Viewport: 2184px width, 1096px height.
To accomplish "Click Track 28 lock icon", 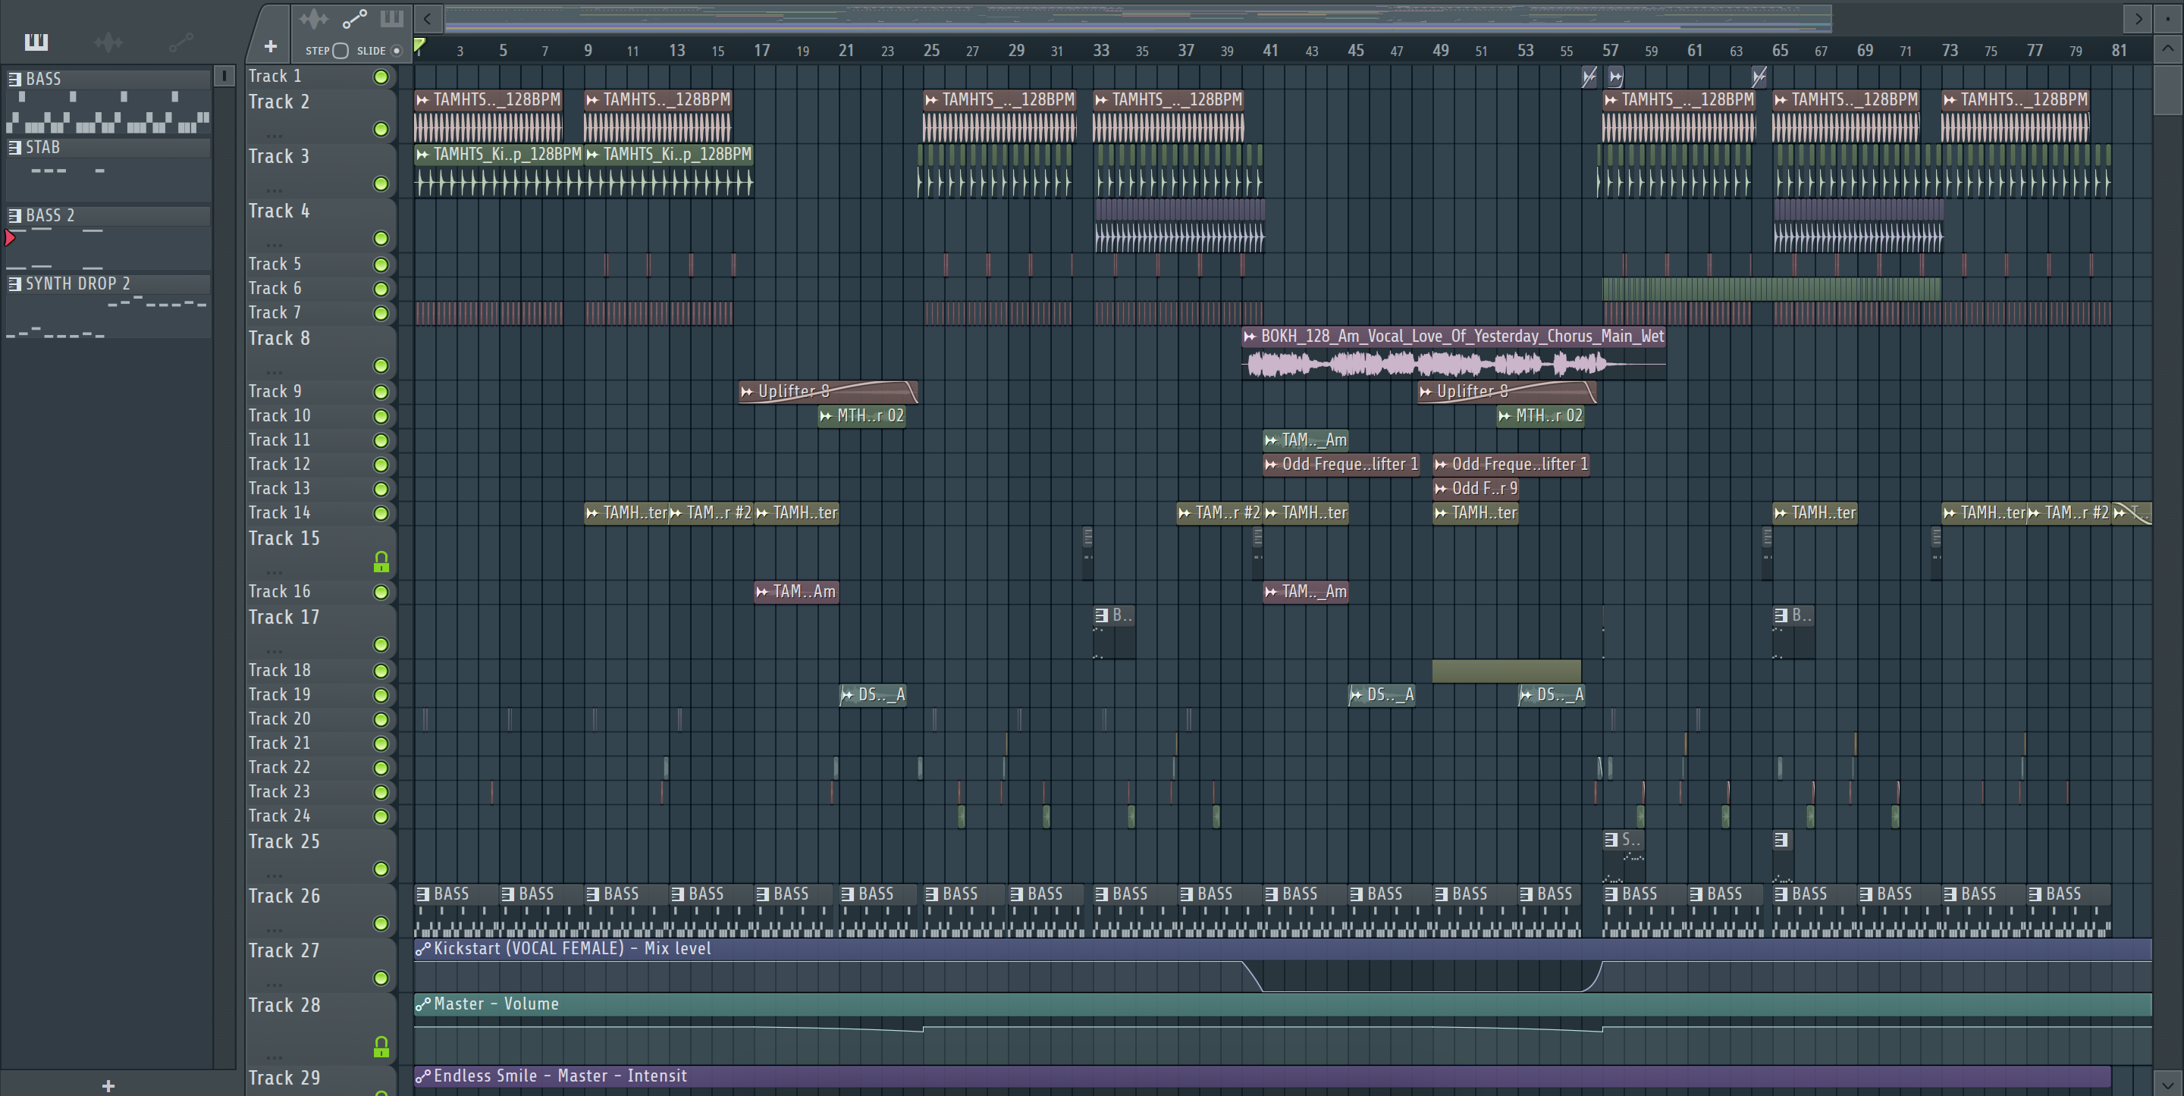I will coord(381,1047).
